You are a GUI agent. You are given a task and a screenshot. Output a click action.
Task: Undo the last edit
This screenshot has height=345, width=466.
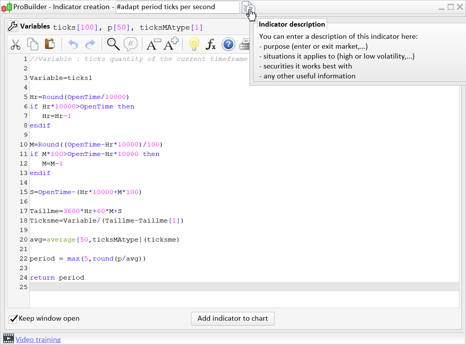pos(73,45)
